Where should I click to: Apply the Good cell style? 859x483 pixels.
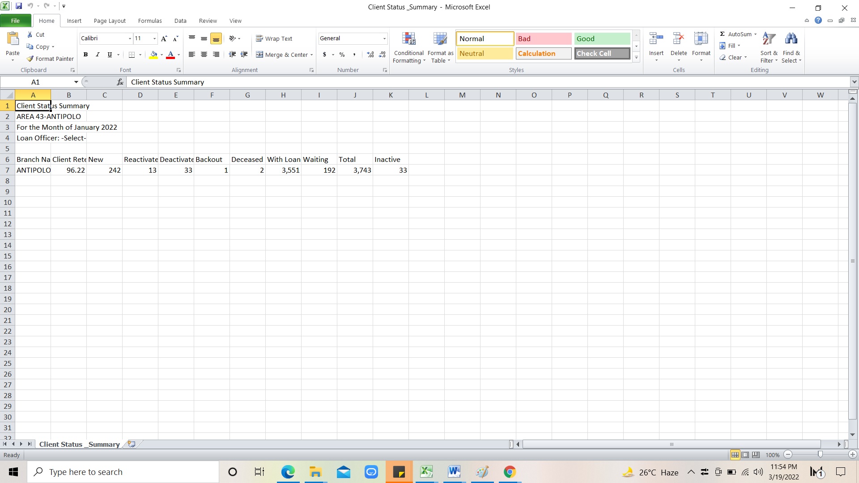[x=602, y=38]
